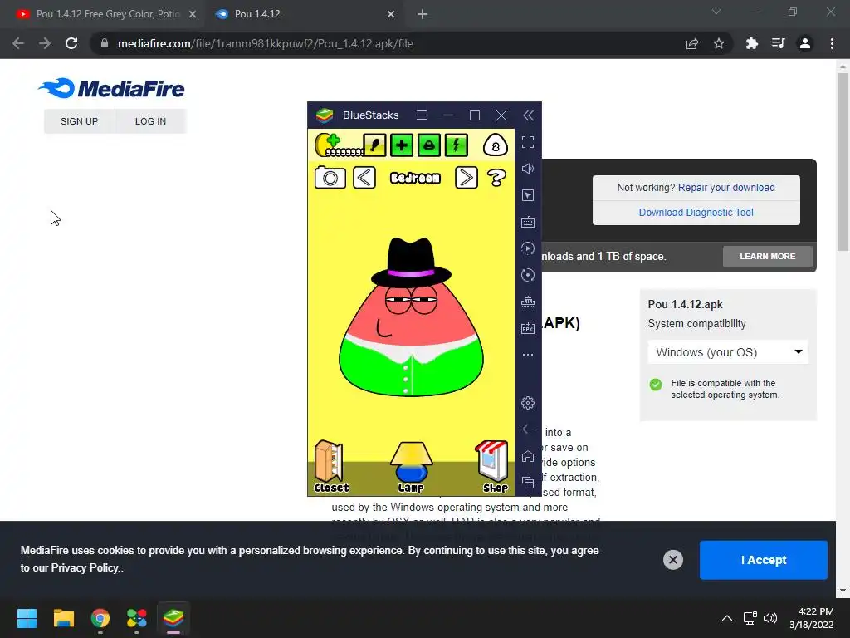Click the LOG IN button
The width and height of the screenshot is (850, 638).
tap(151, 121)
